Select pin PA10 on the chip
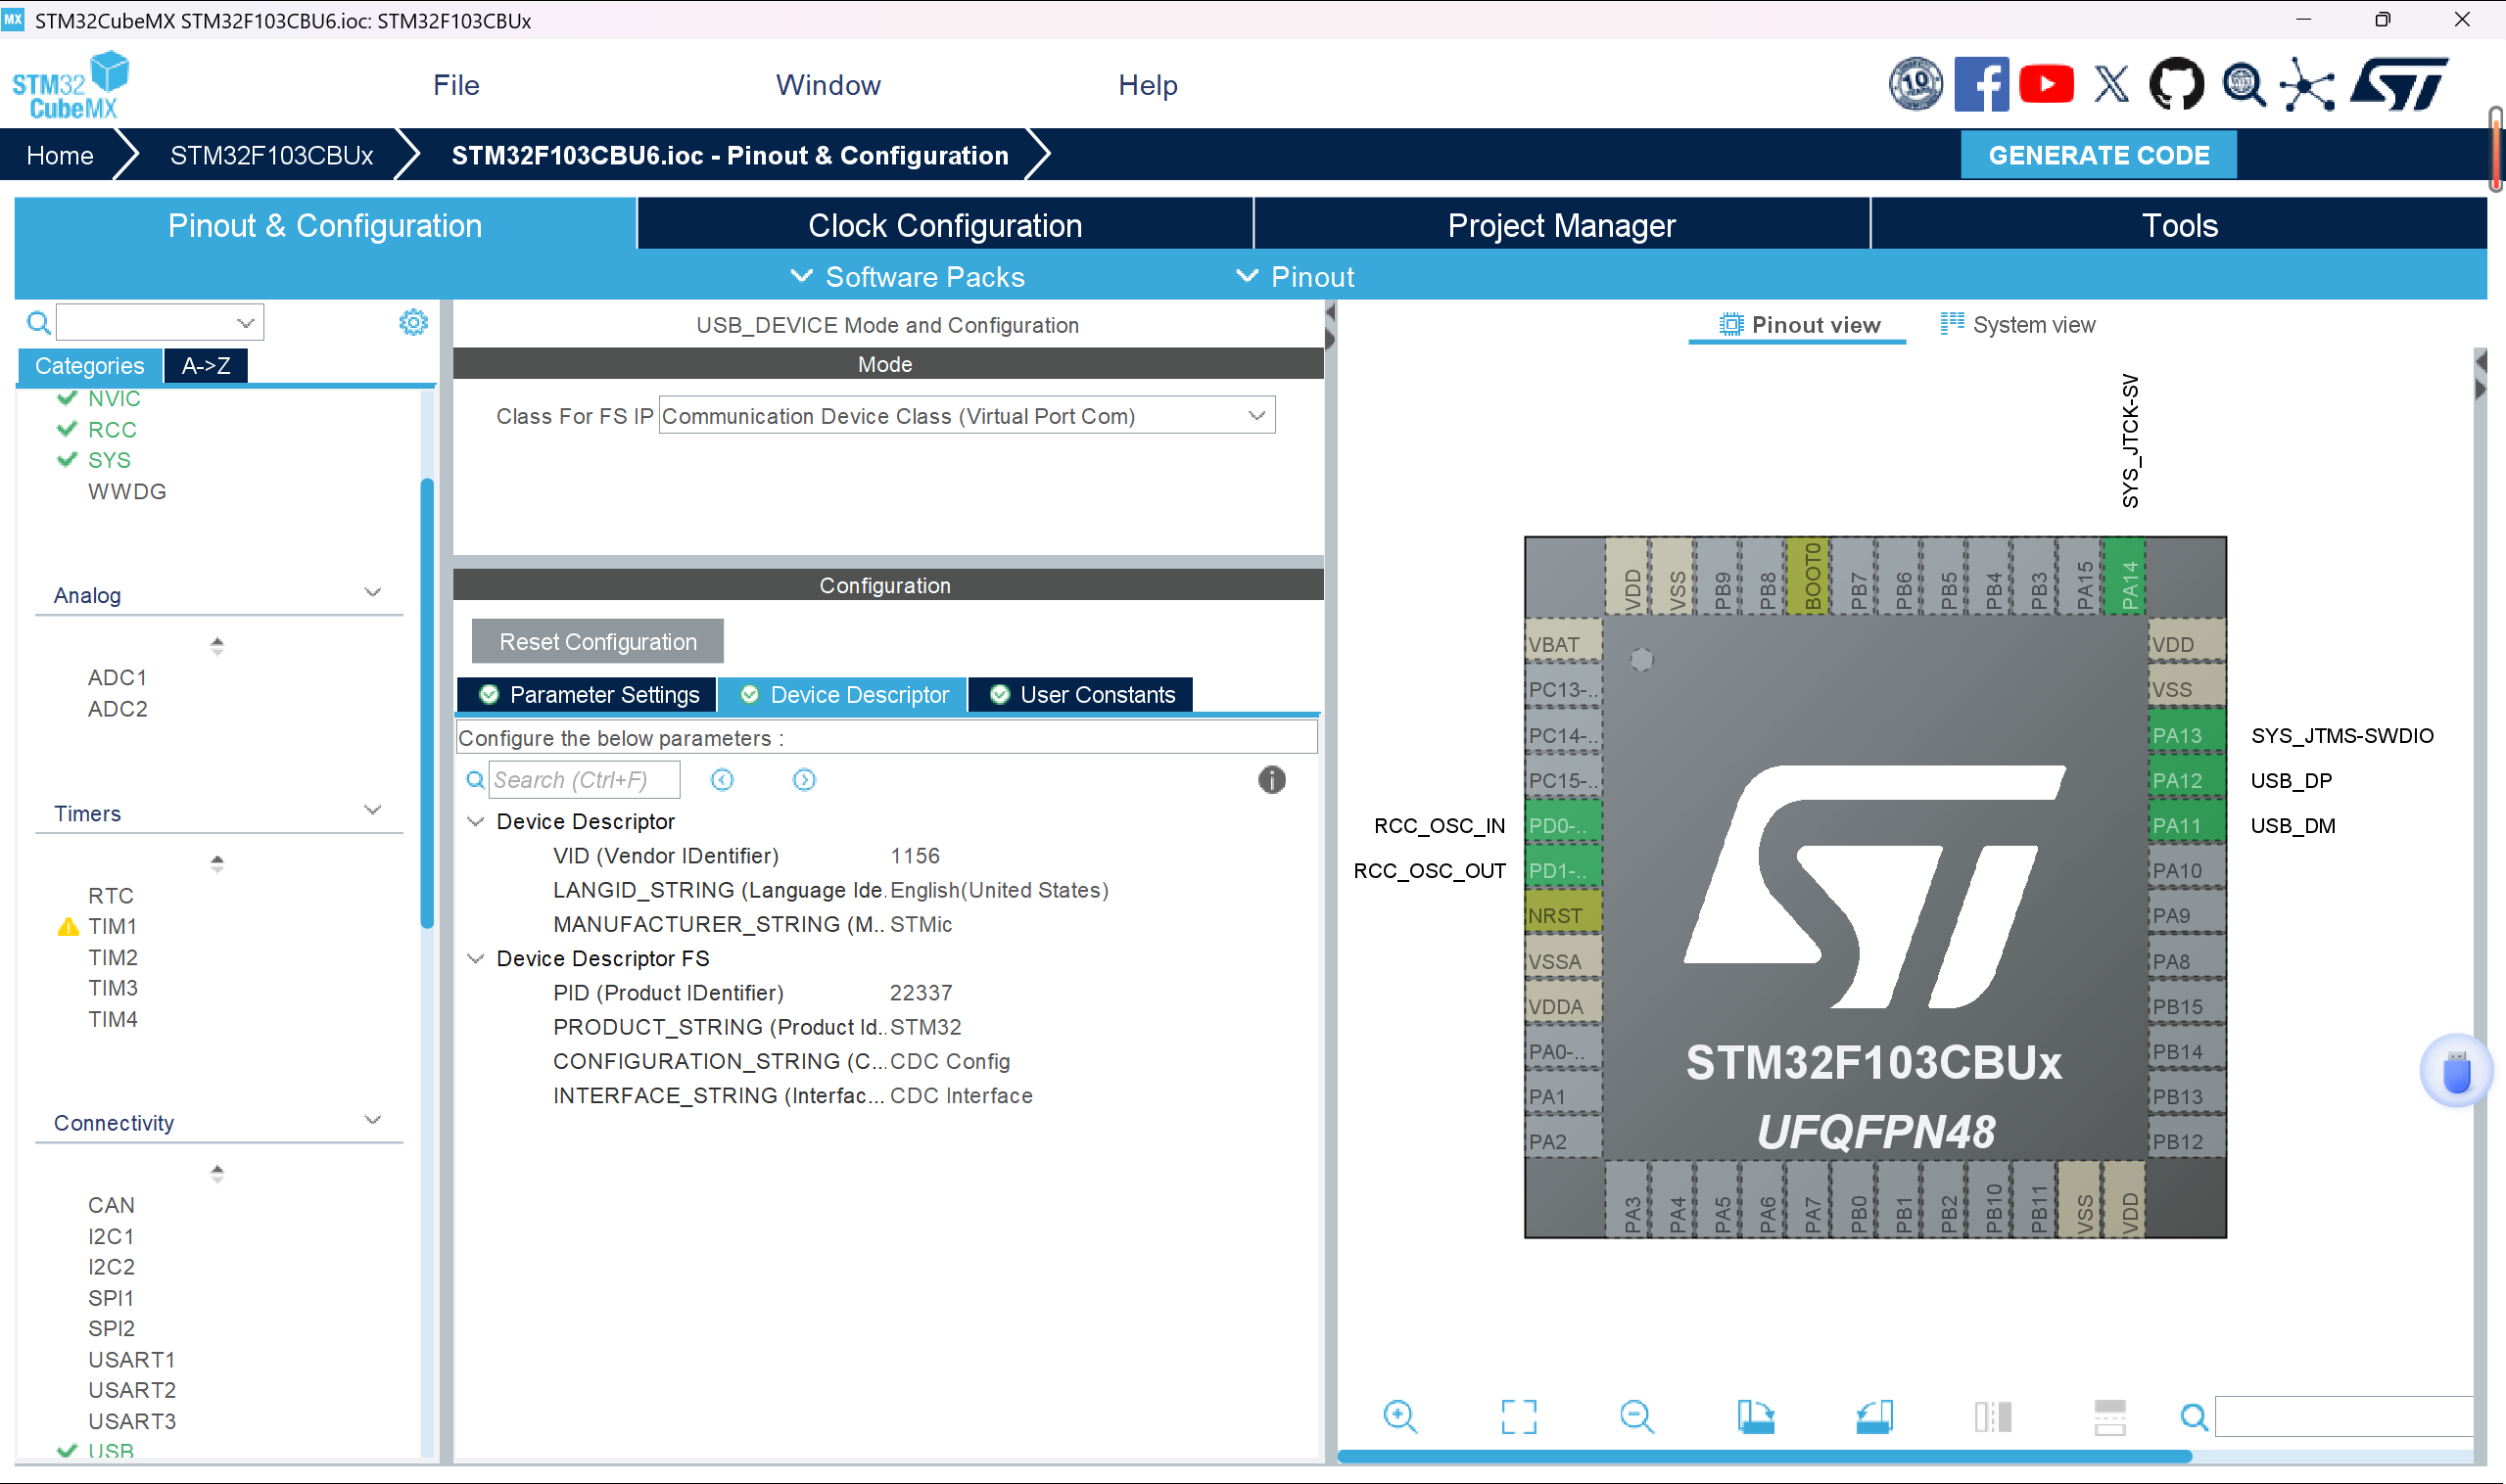The image size is (2506, 1484). click(x=2187, y=871)
